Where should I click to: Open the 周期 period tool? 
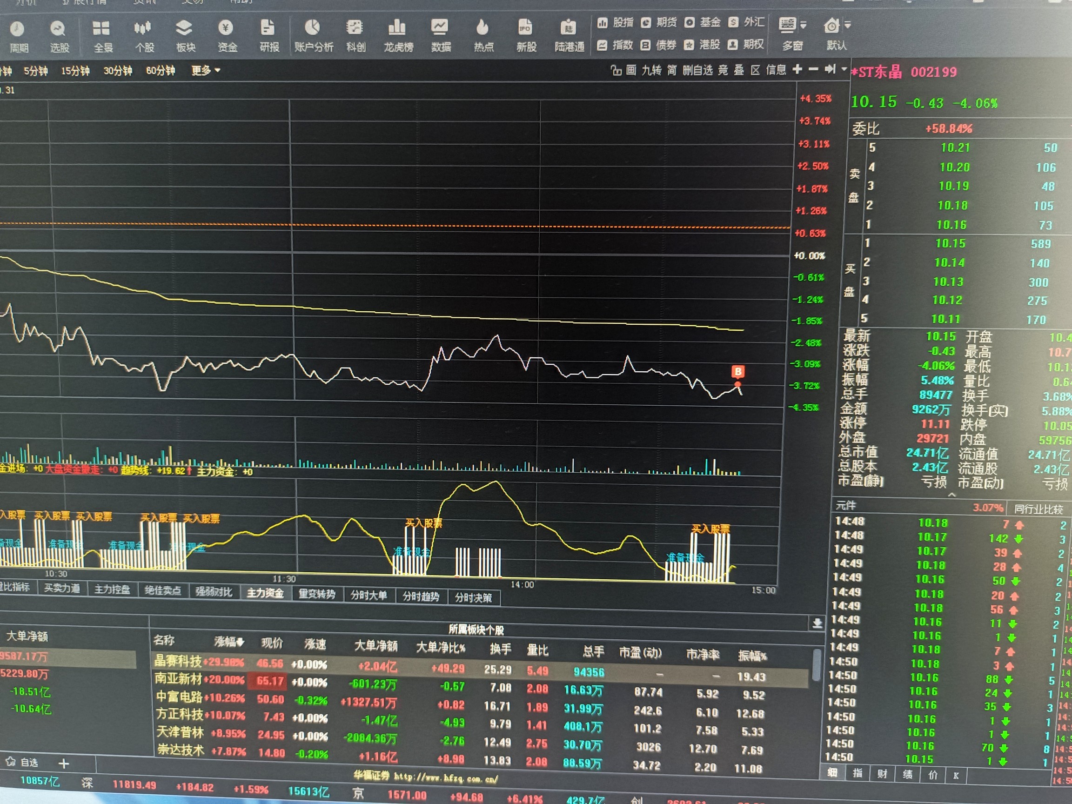tap(19, 36)
